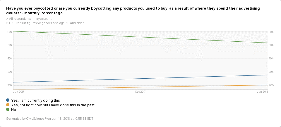This screenshot has width=281, height=127.
Task: Click the green "No" trend line
Action: coord(140,37)
